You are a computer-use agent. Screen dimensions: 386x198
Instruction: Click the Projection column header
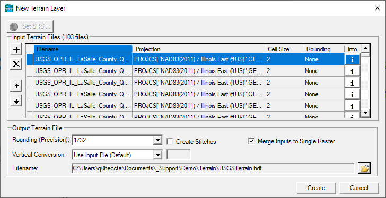point(198,49)
